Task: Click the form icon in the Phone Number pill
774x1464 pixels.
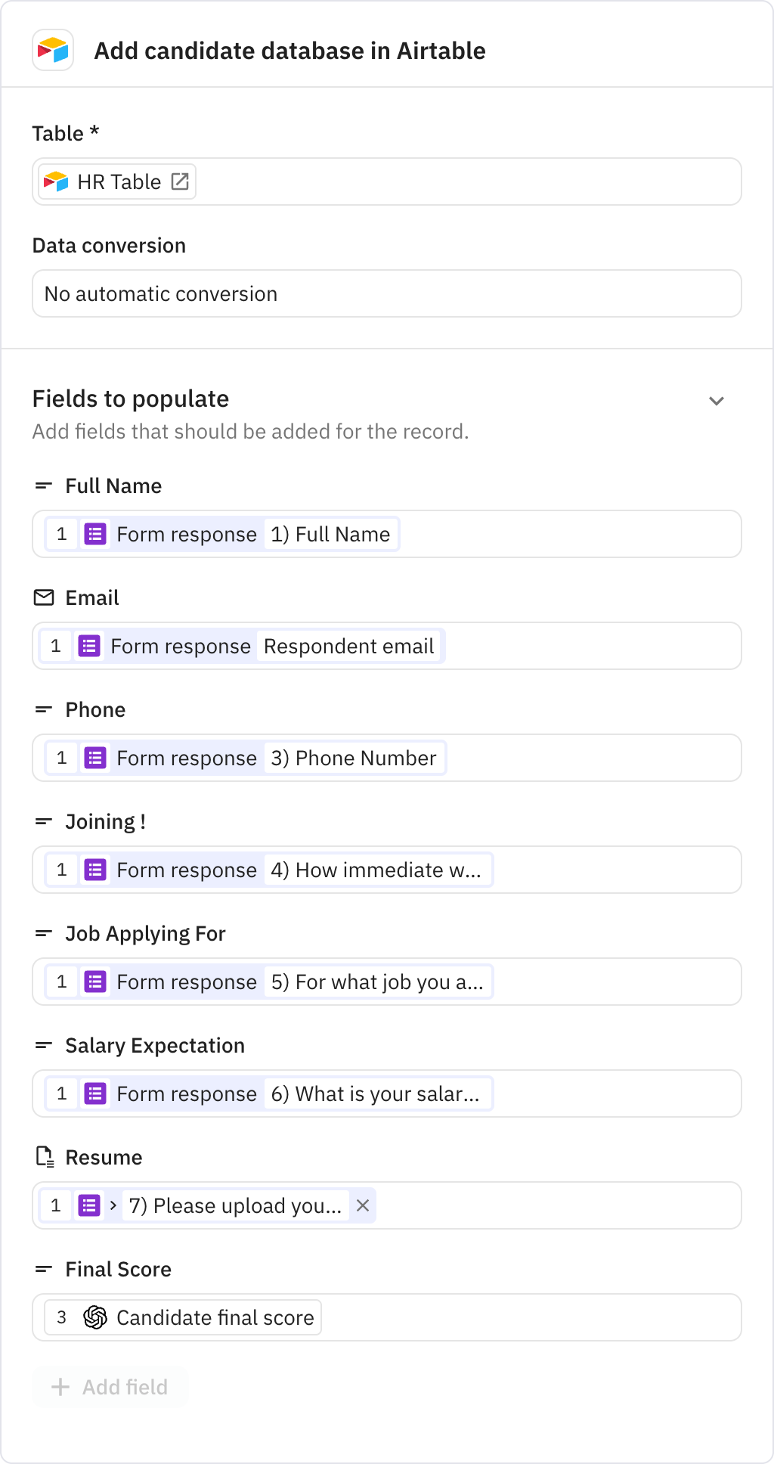Action: click(94, 758)
